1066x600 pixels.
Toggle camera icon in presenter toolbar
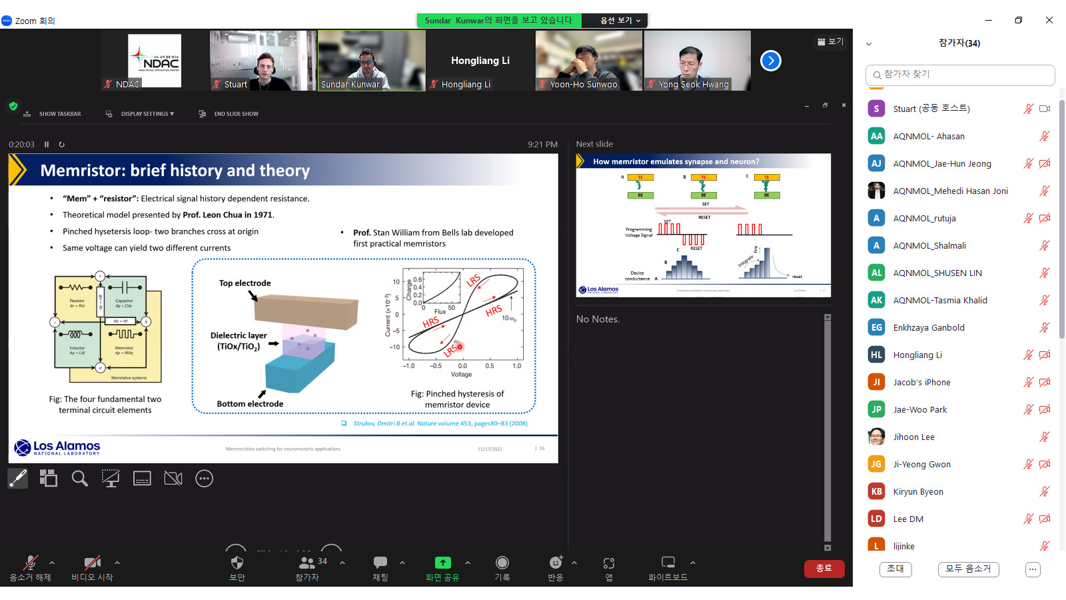pyautogui.click(x=173, y=478)
